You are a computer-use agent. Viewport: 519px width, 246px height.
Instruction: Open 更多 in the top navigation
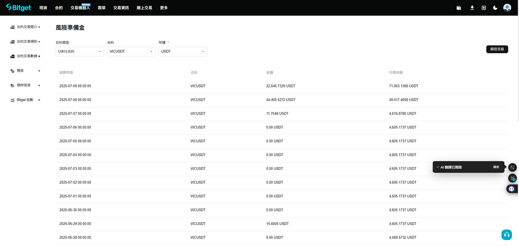(x=164, y=8)
